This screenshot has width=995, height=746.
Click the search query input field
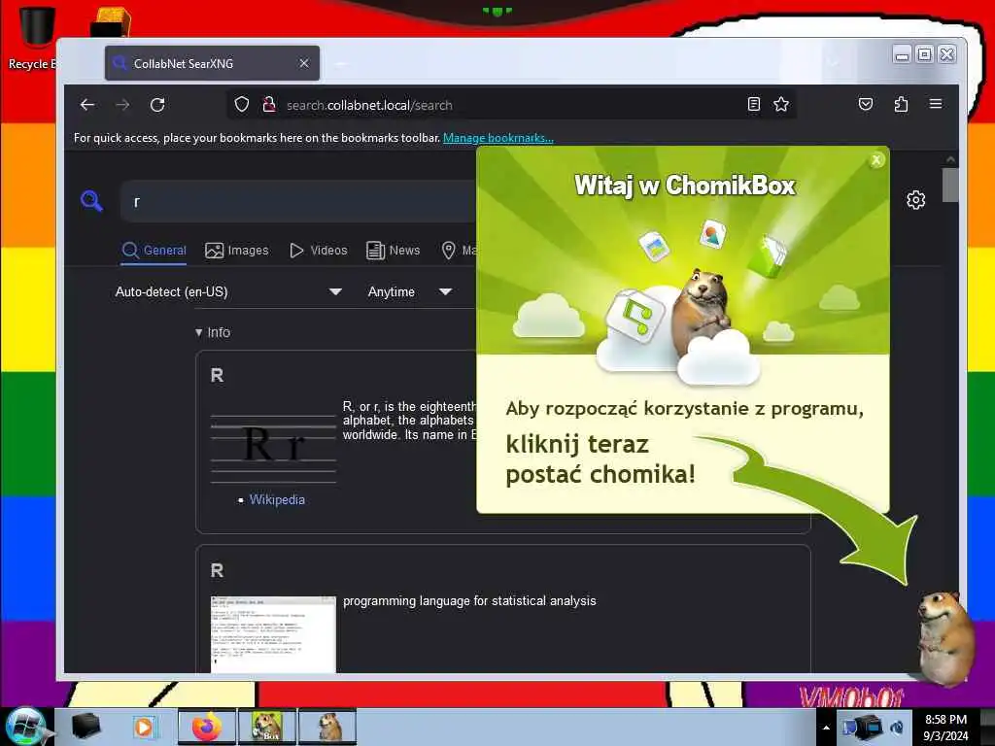(298, 202)
